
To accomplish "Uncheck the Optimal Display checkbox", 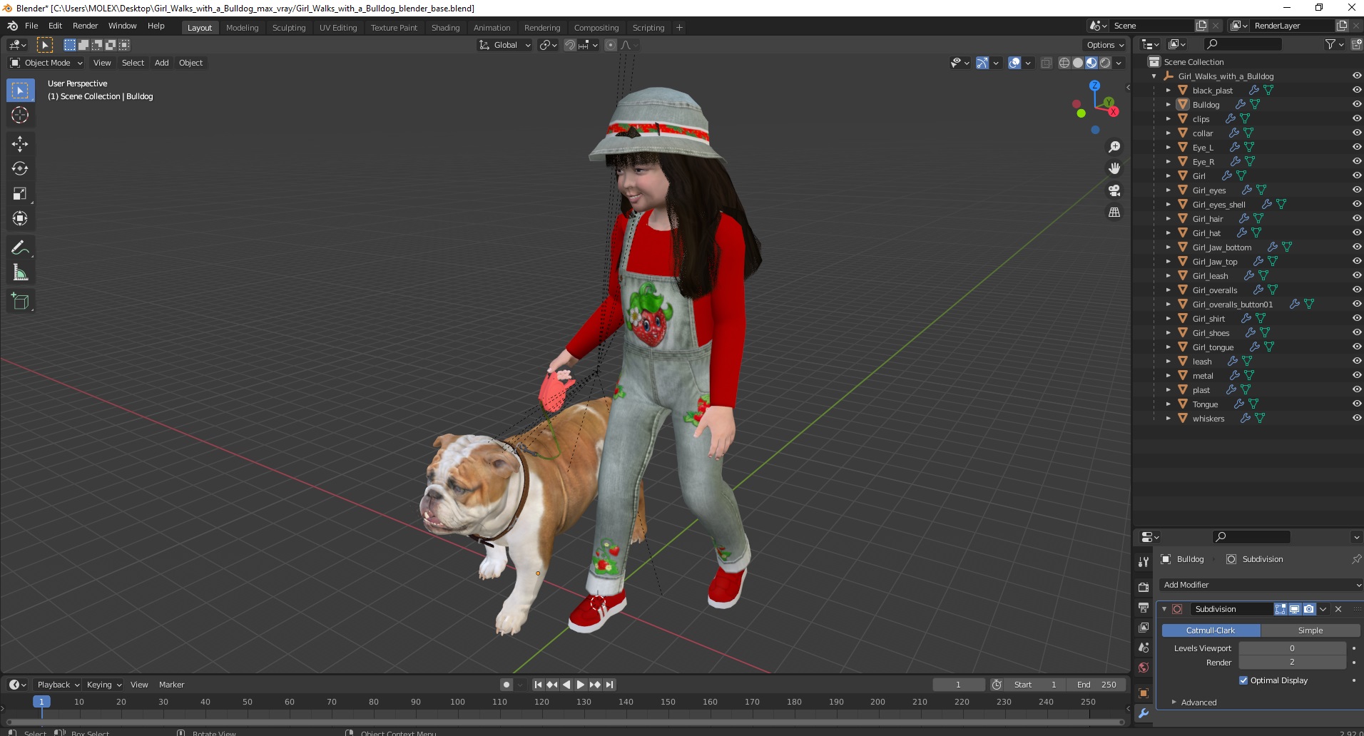I will (1243, 680).
